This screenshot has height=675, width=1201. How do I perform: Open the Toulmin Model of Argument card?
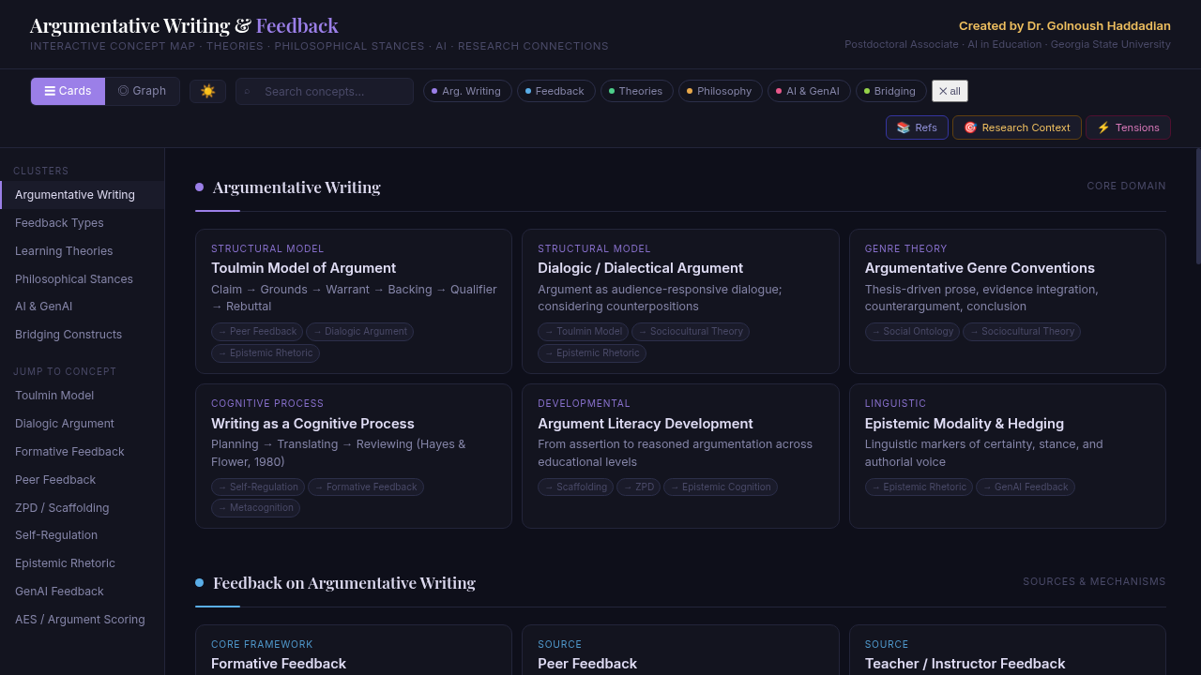click(354, 301)
